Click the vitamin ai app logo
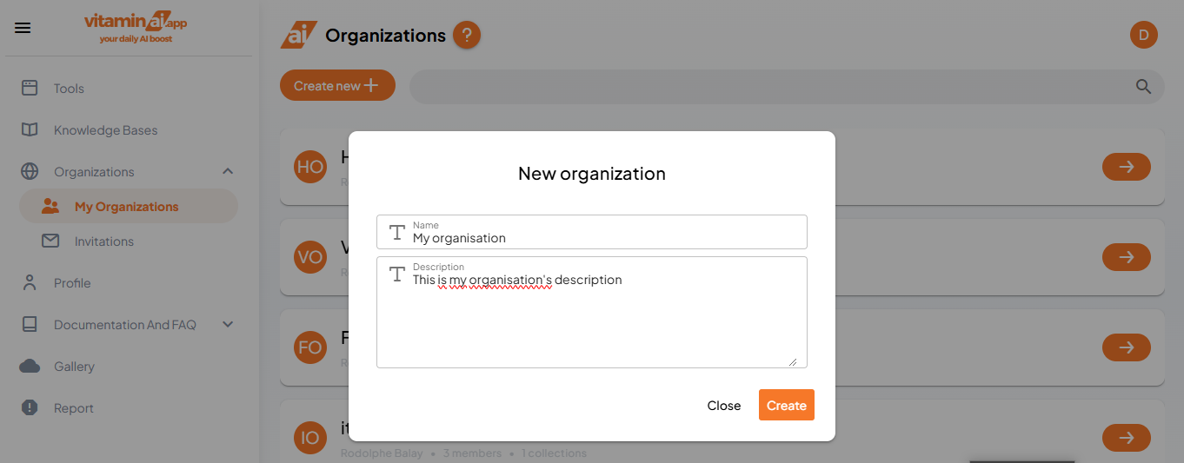Screen dimensions: 1184x463 pyautogui.click(x=136, y=28)
